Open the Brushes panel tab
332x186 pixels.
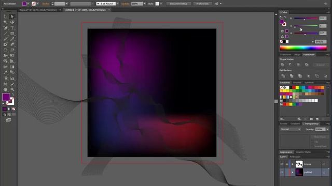[x=297, y=83]
